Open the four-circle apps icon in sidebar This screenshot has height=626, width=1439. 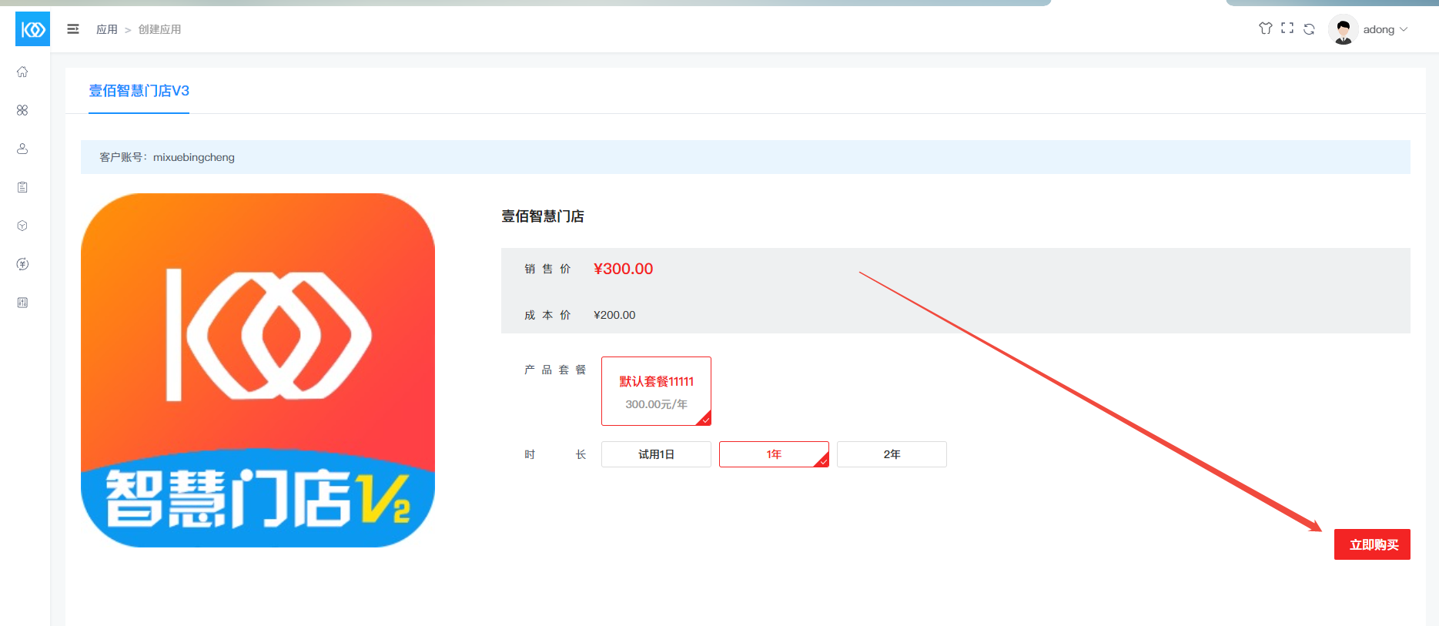[22, 110]
